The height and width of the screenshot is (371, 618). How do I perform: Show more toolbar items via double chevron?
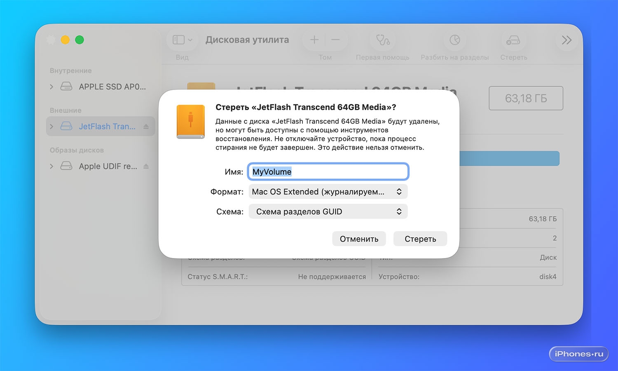click(x=567, y=40)
